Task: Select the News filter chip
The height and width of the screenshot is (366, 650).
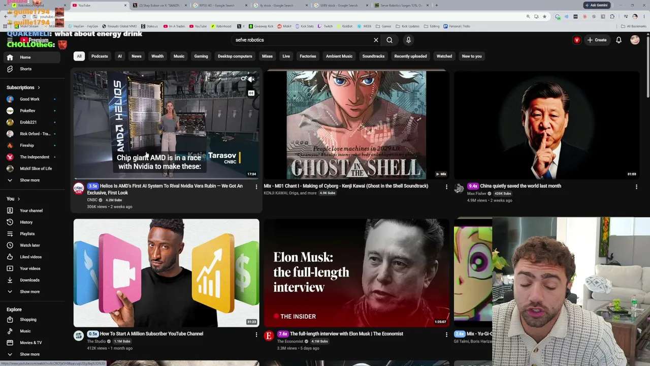Action: pos(137,56)
